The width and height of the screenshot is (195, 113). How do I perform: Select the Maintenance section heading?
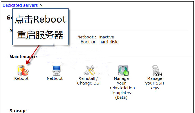[23, 57]
